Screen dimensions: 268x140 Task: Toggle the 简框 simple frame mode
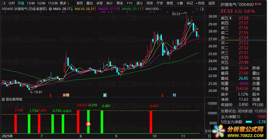point(169,3)
